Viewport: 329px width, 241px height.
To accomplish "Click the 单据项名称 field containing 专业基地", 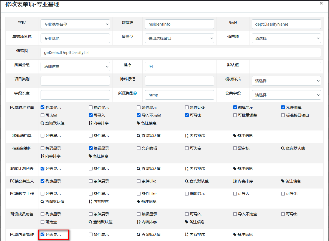I will tap(75, 38).
